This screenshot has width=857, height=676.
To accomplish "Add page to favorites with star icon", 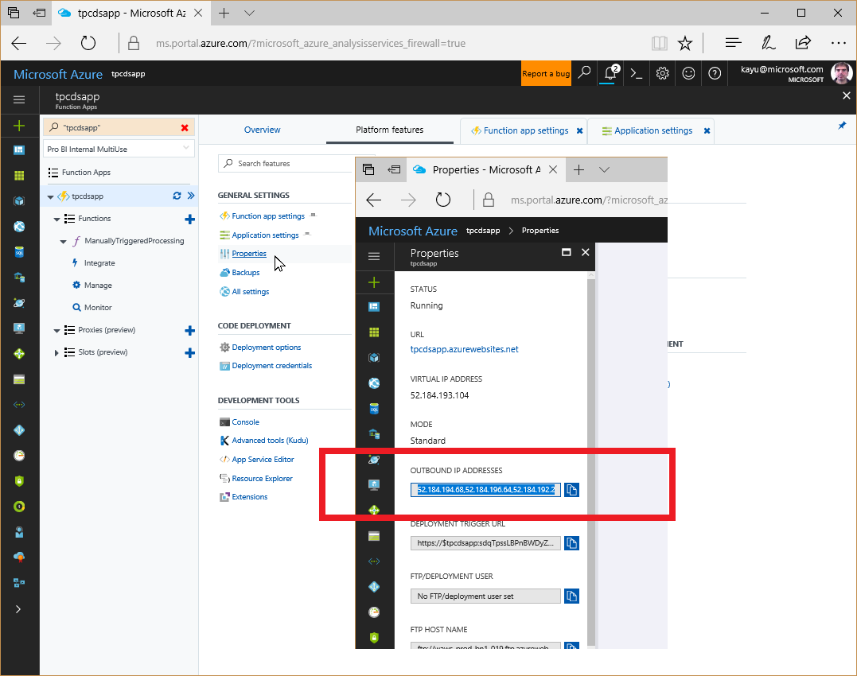I will 685,43.
